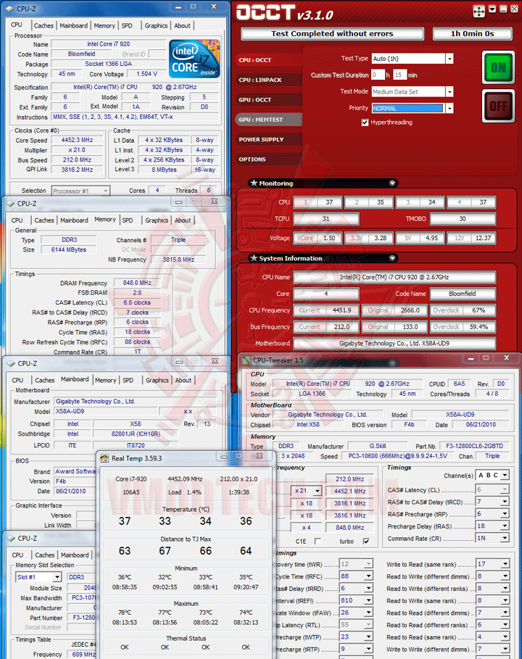Click the 1h 0min 0s timer display
522x659 pixels.
pyautogui.click(x=473, y=33)
